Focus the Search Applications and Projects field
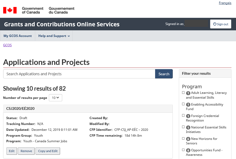The width and height of the screenshot is (236, 159). click(x=79, y=74)
